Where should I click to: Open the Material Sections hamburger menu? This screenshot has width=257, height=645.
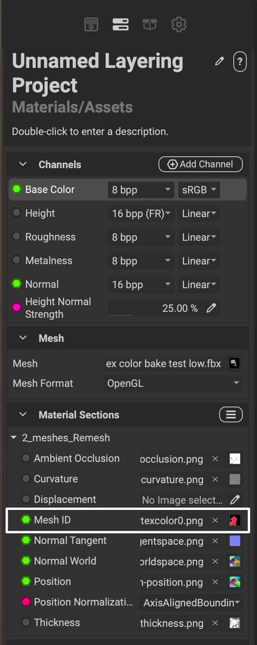point(231,414)
